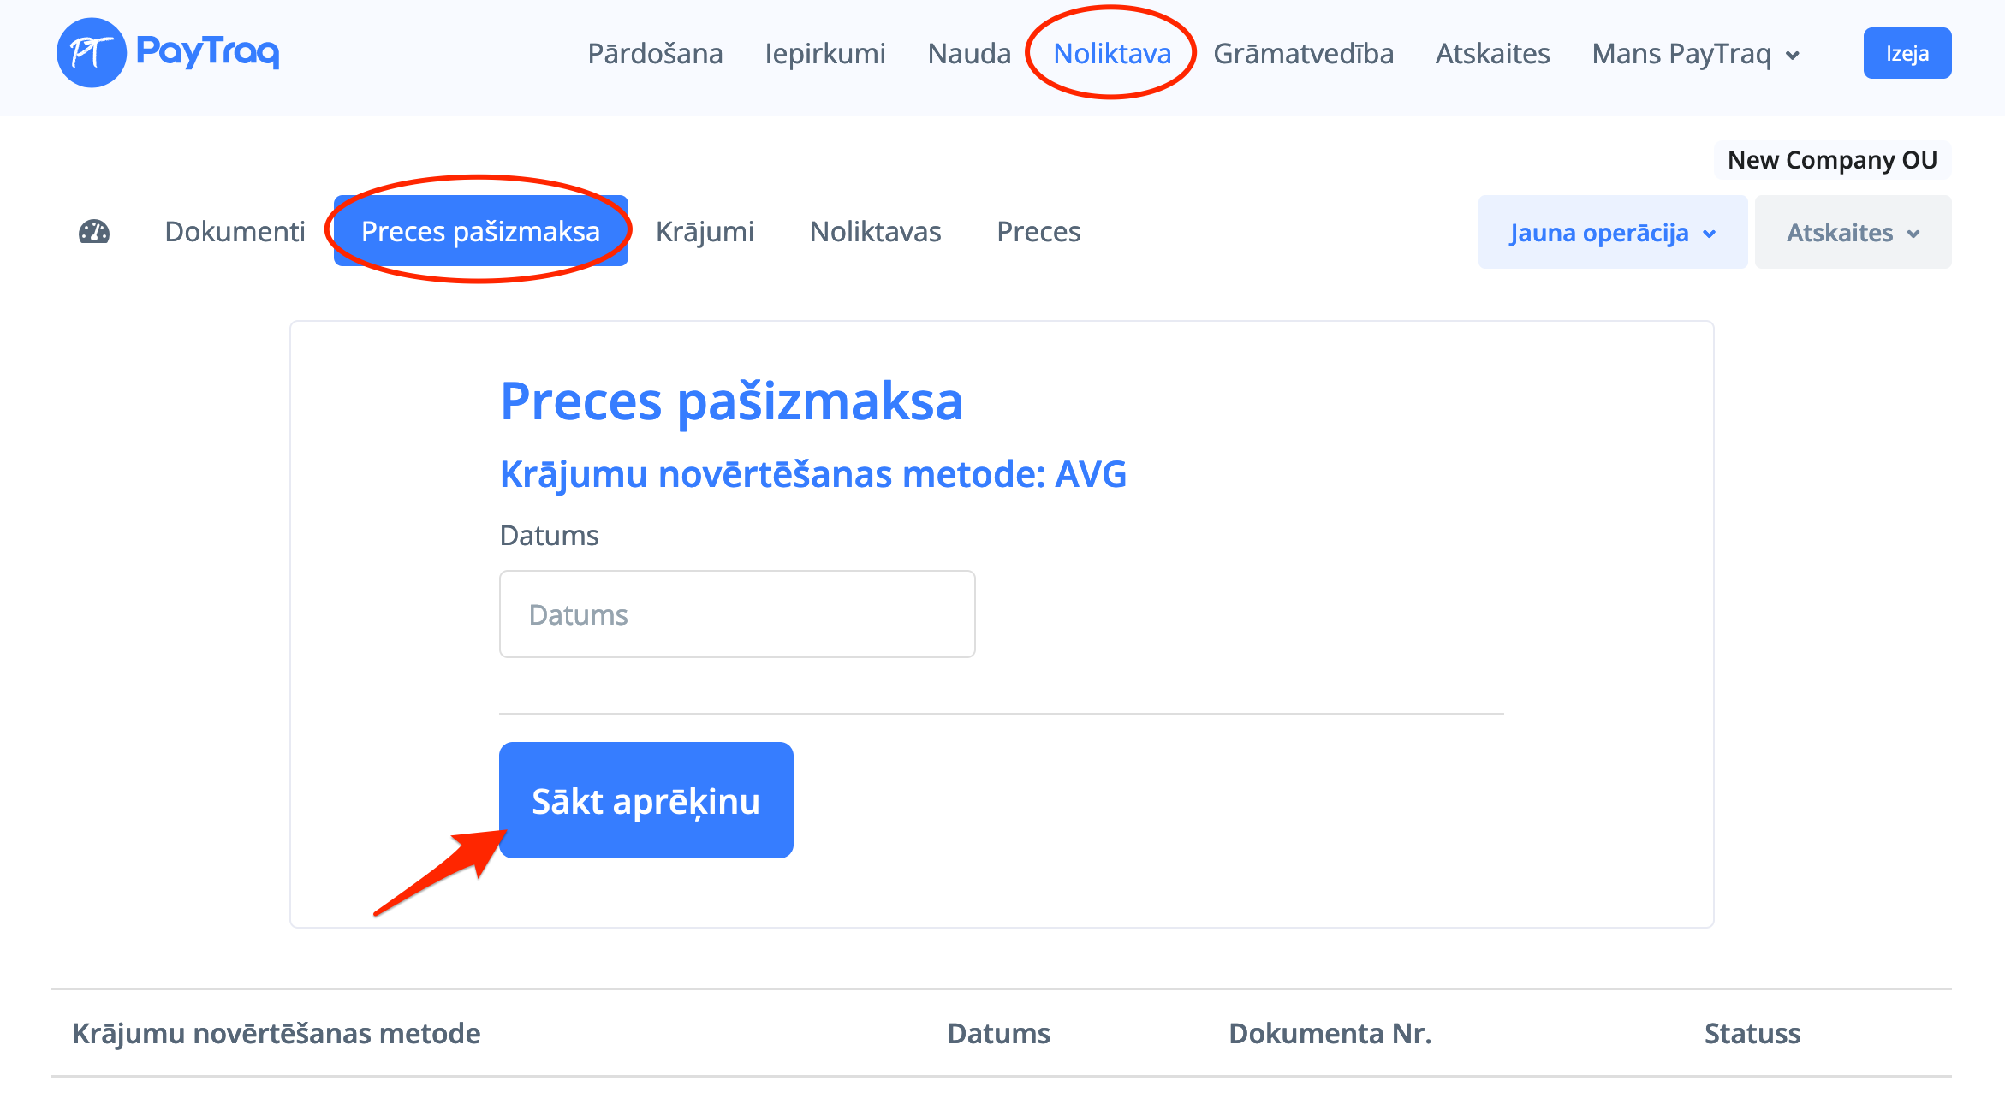
Task: Click the New Company OU label
Action: coord(1832,160)
